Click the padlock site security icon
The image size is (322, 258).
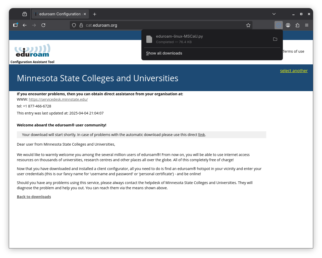click(81, 25)
